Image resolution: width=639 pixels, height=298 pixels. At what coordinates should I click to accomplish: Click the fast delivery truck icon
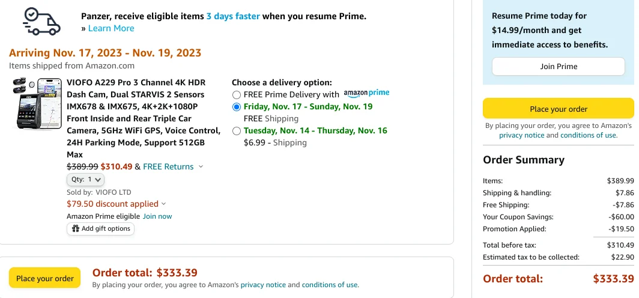(41, 21)
